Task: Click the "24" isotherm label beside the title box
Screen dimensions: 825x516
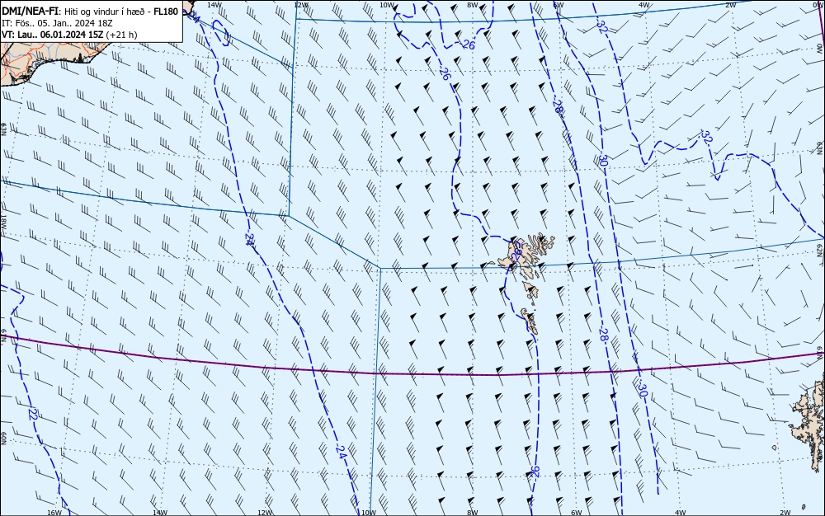Action: click(194, 16)
